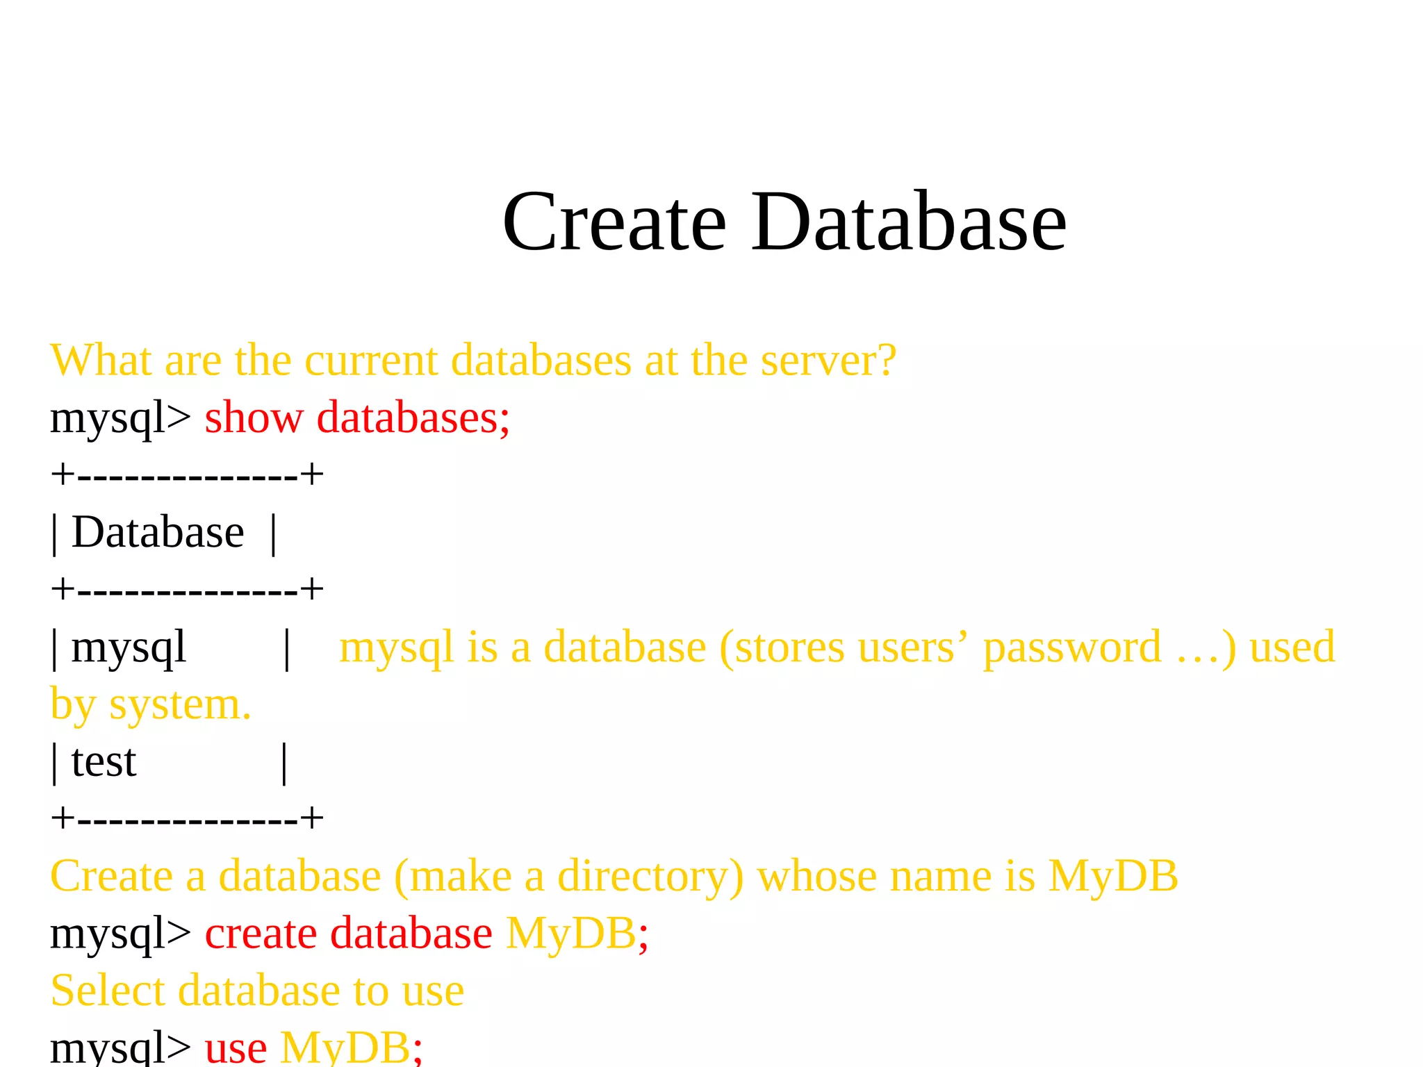Click the make a directory instruction line
Screen dimensions: 1423x1067
click(614, 876)
